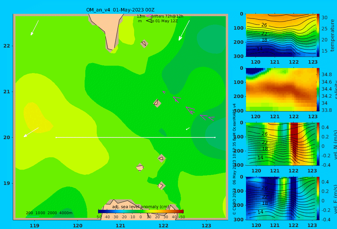The image size is (337, 229).
Task: Click the vel. N color bar
Action: (318, 144)
